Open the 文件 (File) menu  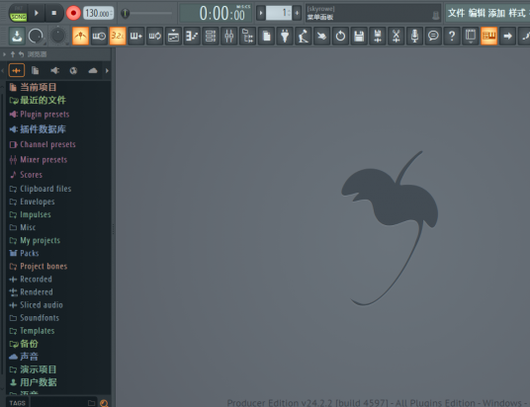click(x=456, y=13)
